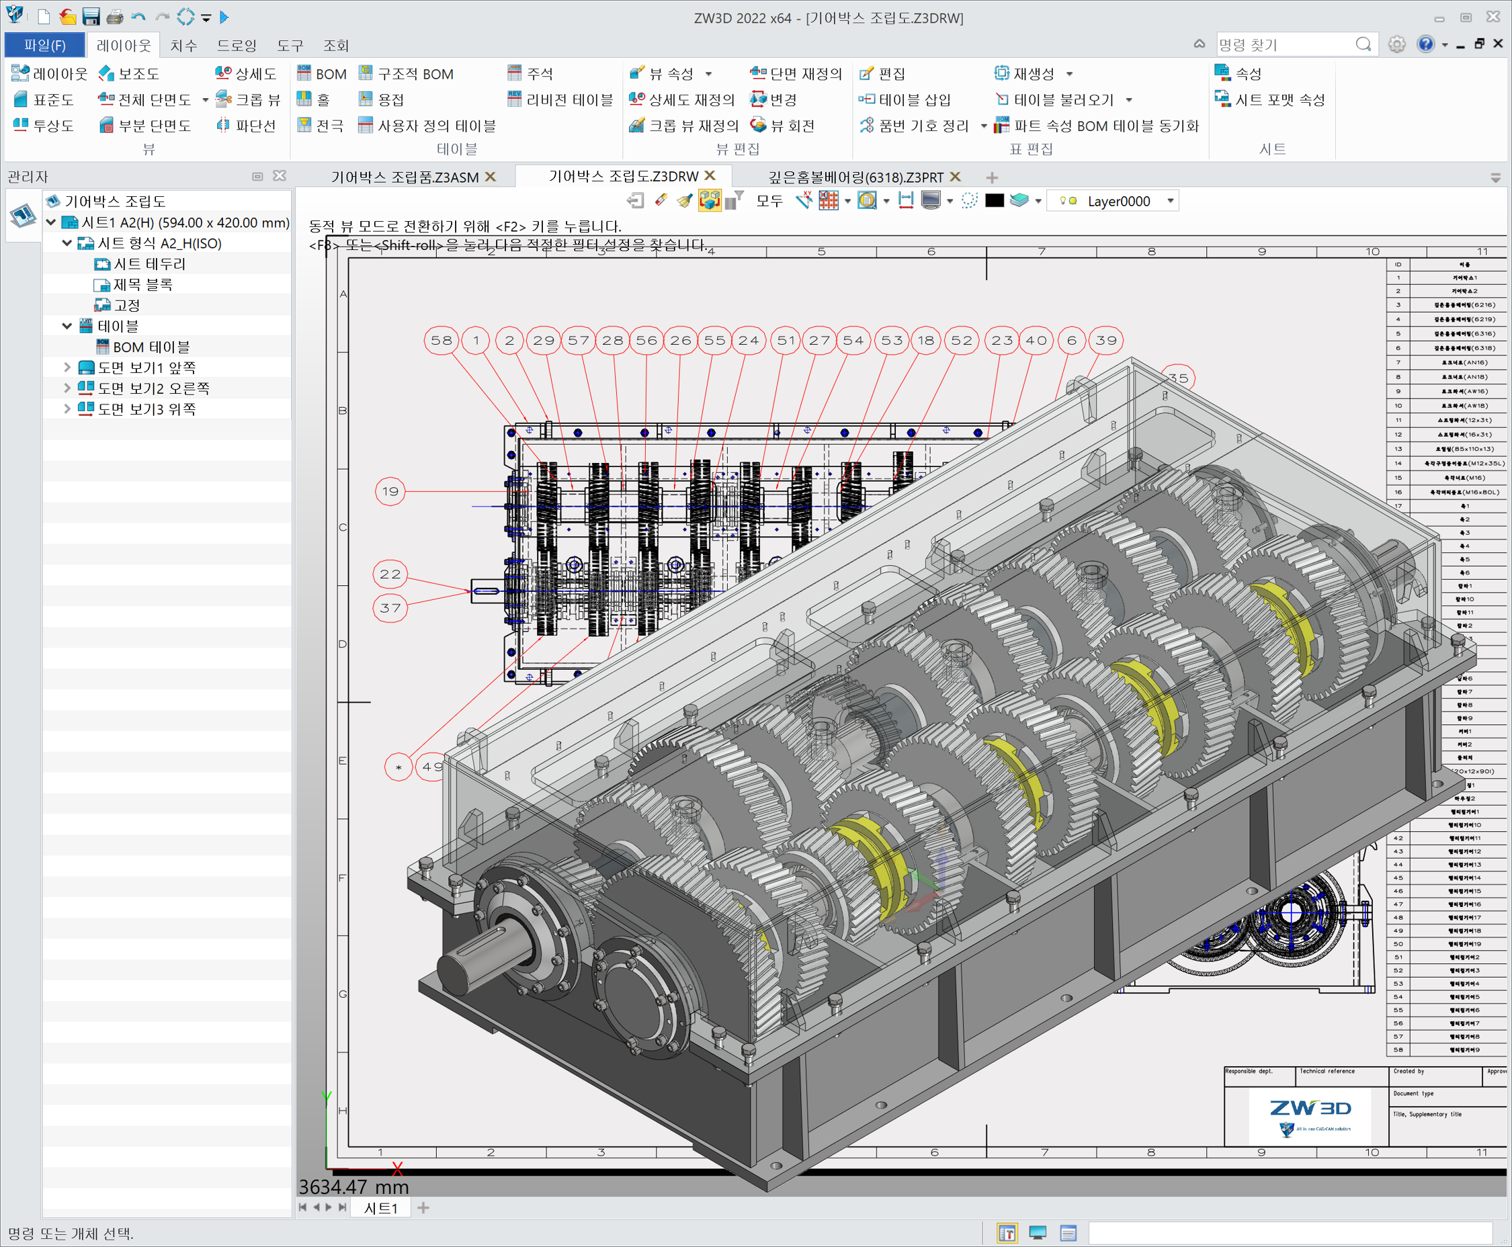Click the 뷰 회전 rotate view tool
The width and height of the screenshot is (1512, 1247).
782,126
